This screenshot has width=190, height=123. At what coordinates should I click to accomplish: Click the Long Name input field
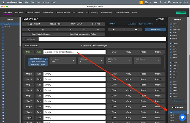pos(102,39)
